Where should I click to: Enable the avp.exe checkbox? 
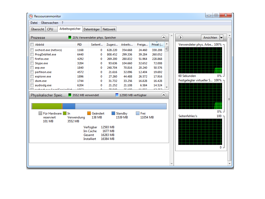pyautogui.click(x=32, y=68)
